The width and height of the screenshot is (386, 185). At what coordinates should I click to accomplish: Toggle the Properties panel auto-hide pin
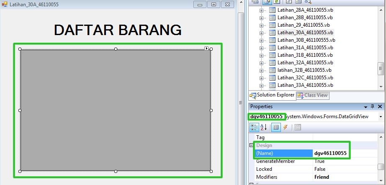tap(372, 106)
